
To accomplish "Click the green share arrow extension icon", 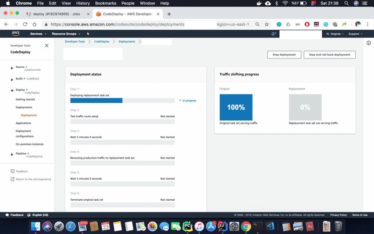I will click(x=344, y=24).
